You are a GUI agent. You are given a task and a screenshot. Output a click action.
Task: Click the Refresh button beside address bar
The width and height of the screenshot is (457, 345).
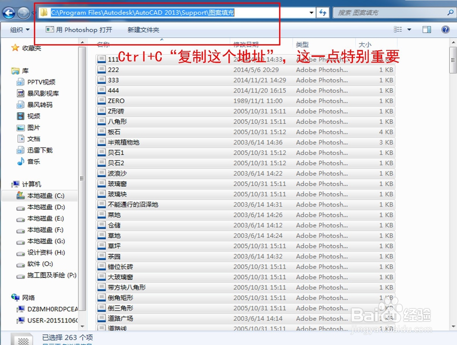pyautogui.click(x=323, y=12)
